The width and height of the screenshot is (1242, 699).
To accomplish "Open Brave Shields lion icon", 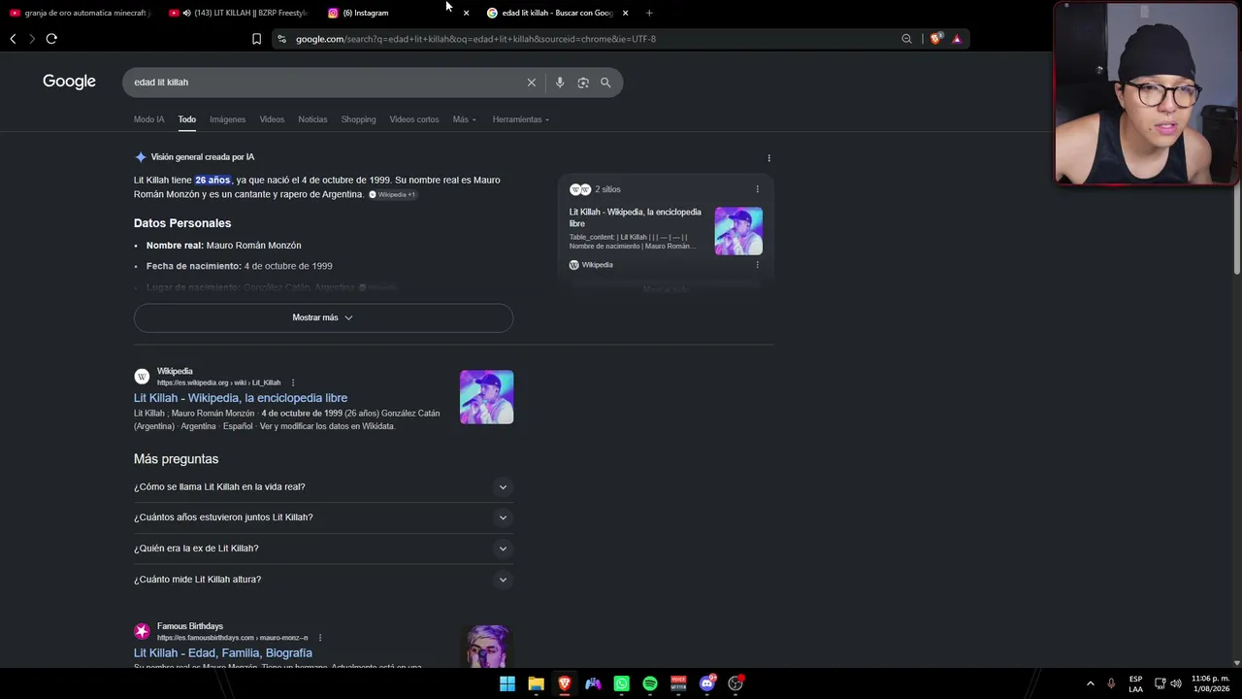I will pyautogui.click(x=935, y=39).
